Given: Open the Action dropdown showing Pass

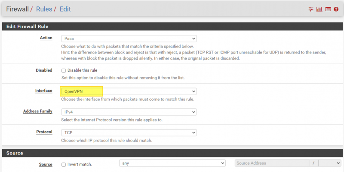Looking at the screenshot, I should point(129,38).
